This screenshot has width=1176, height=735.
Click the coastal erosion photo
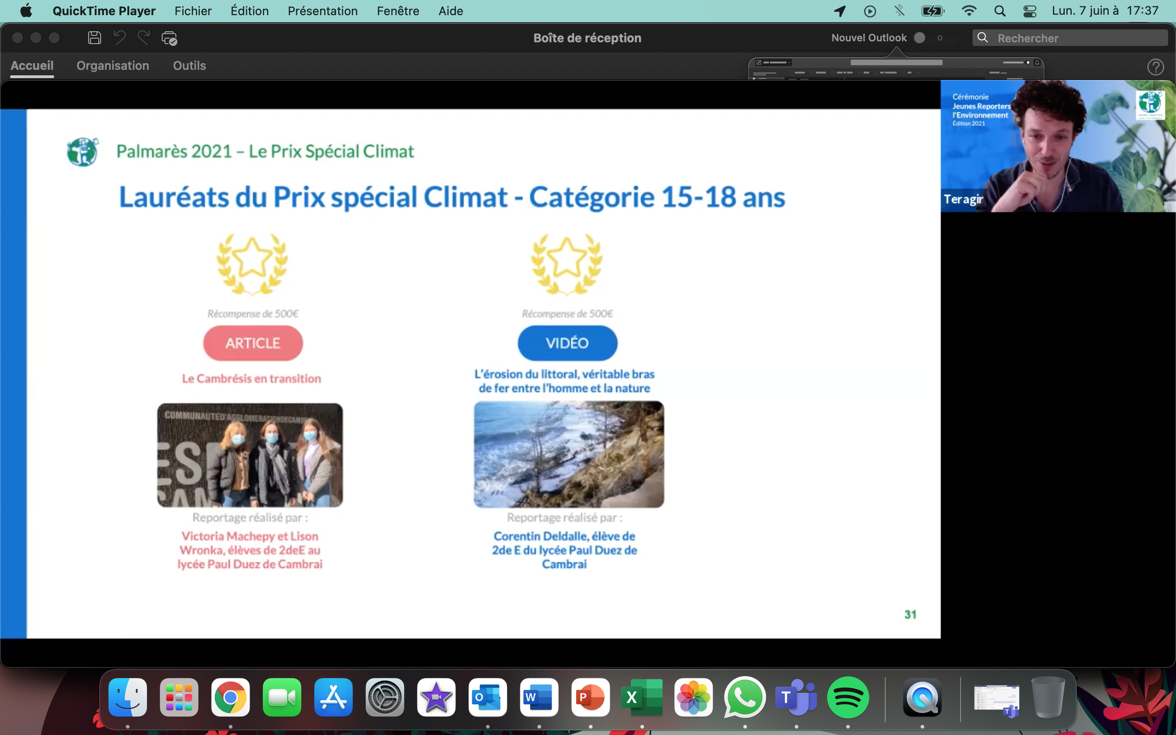pos(569,454)
